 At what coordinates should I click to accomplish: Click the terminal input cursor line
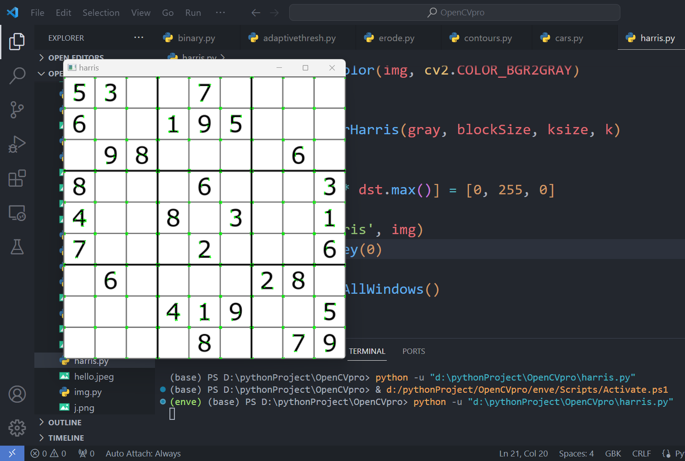[x=172, y=414]
